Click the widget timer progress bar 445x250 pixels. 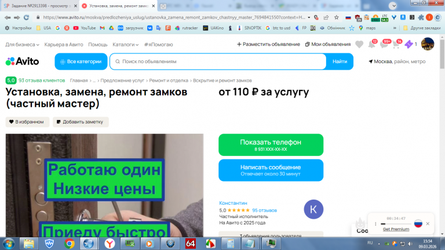pos(396,224)
